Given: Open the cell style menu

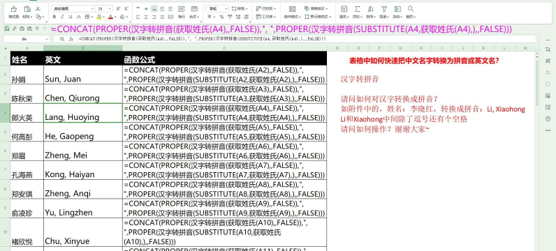Looking at the screenshot, I should (x=318, y=17).
